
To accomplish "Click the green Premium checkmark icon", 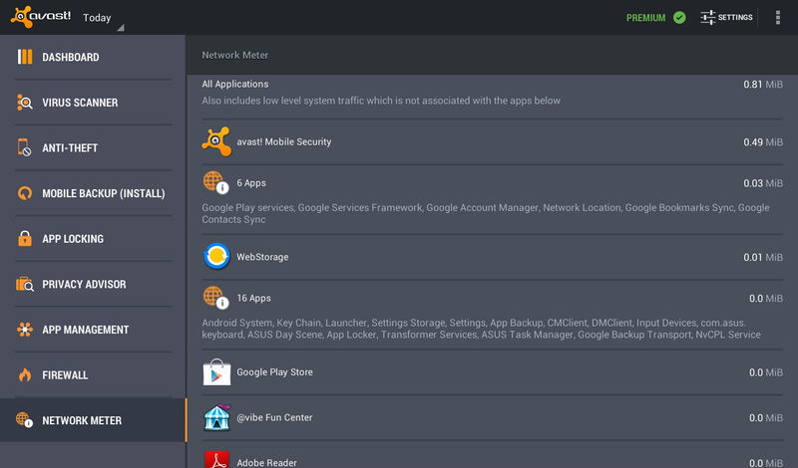I will point(679,17).
